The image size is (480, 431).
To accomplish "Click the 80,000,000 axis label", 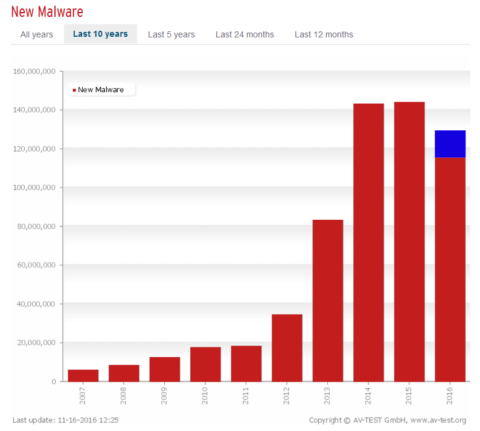I will 36,226.
